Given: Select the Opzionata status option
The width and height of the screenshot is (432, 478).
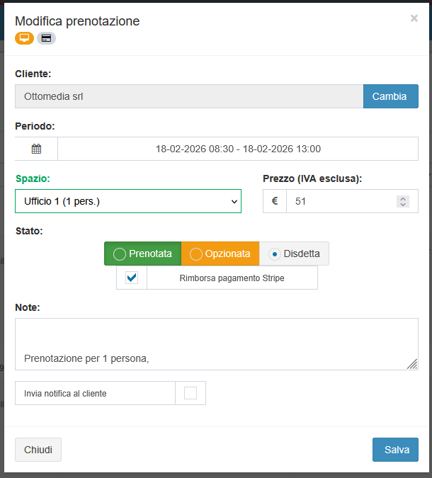Looking at the screenshot, I should coord(220,254).
